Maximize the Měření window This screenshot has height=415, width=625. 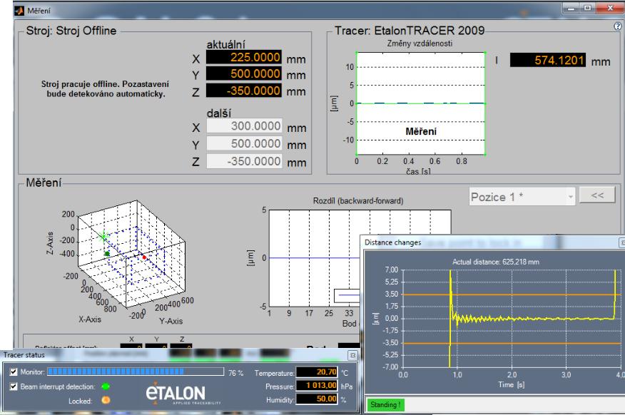[x=587, y=8]
